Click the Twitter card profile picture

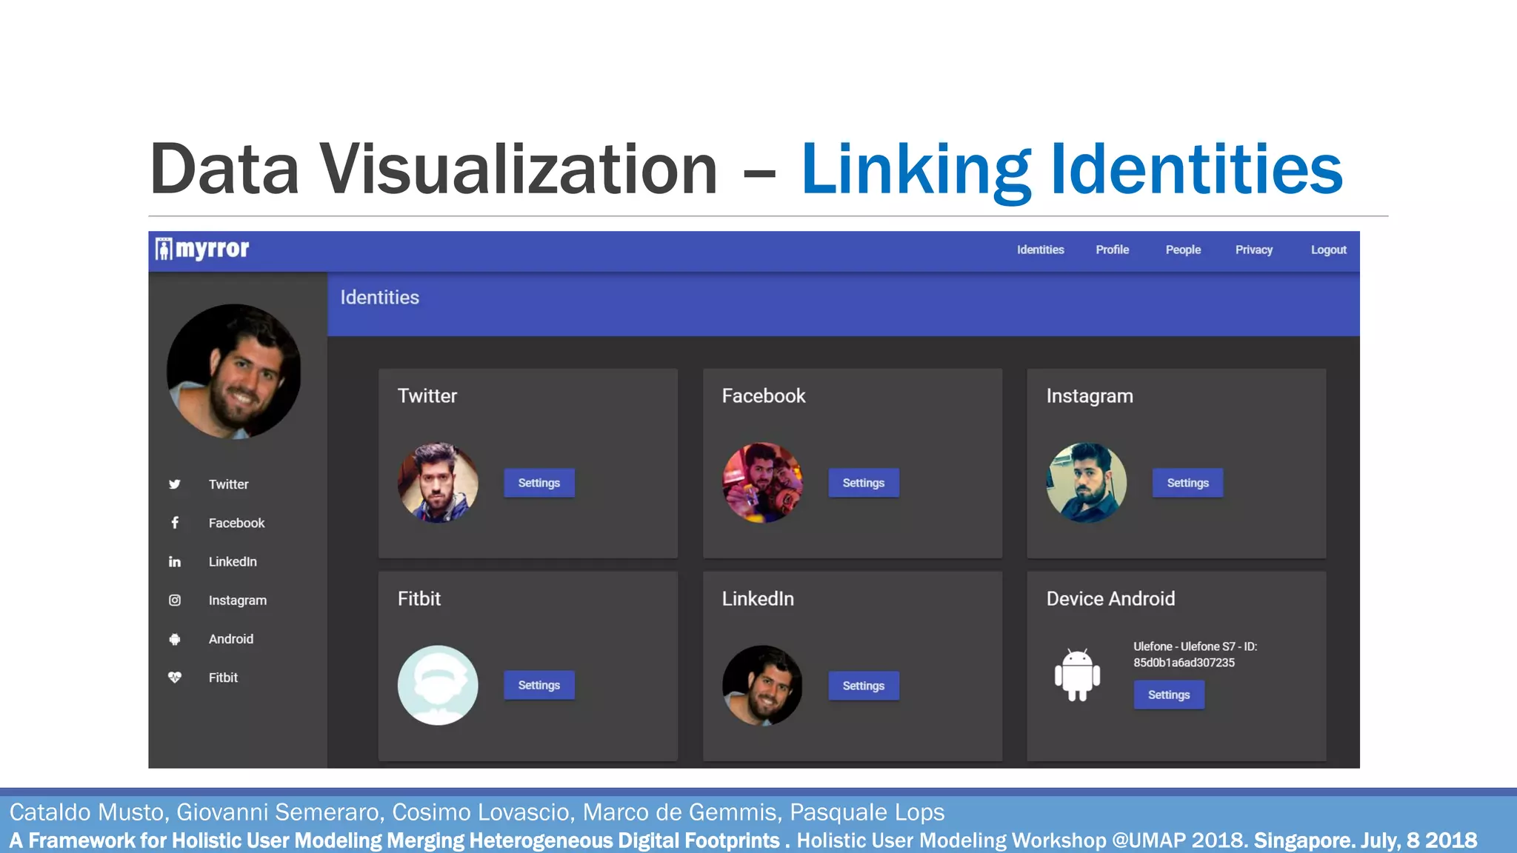[x=438, y=483]
